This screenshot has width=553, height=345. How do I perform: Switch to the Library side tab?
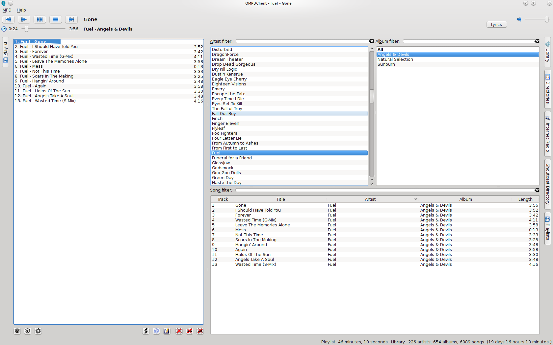tap(547, 52)
